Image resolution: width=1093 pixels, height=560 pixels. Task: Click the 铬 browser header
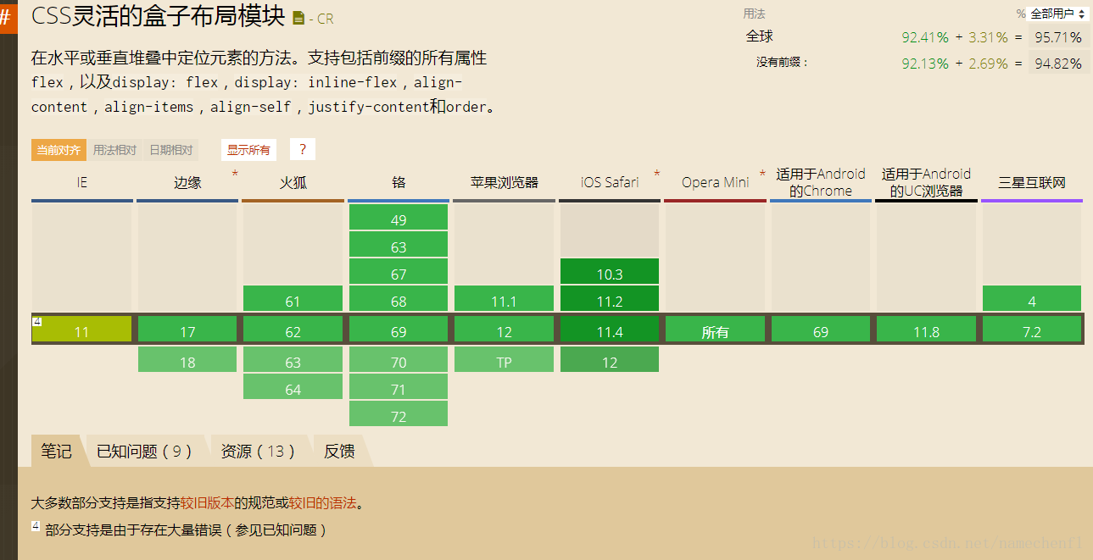coord(399,182)
